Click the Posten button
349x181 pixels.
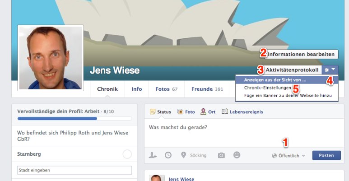click(326, 155)
